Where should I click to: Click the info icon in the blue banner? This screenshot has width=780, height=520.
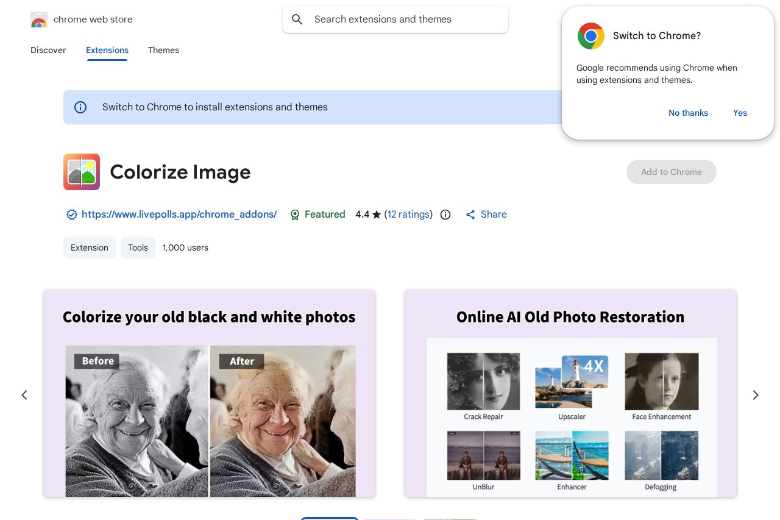80,107
